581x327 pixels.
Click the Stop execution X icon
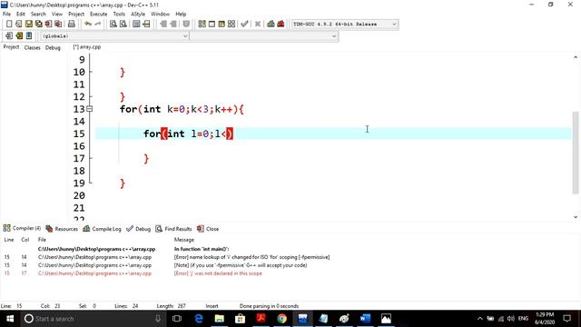pyautogui.click(x=258, y=24)
